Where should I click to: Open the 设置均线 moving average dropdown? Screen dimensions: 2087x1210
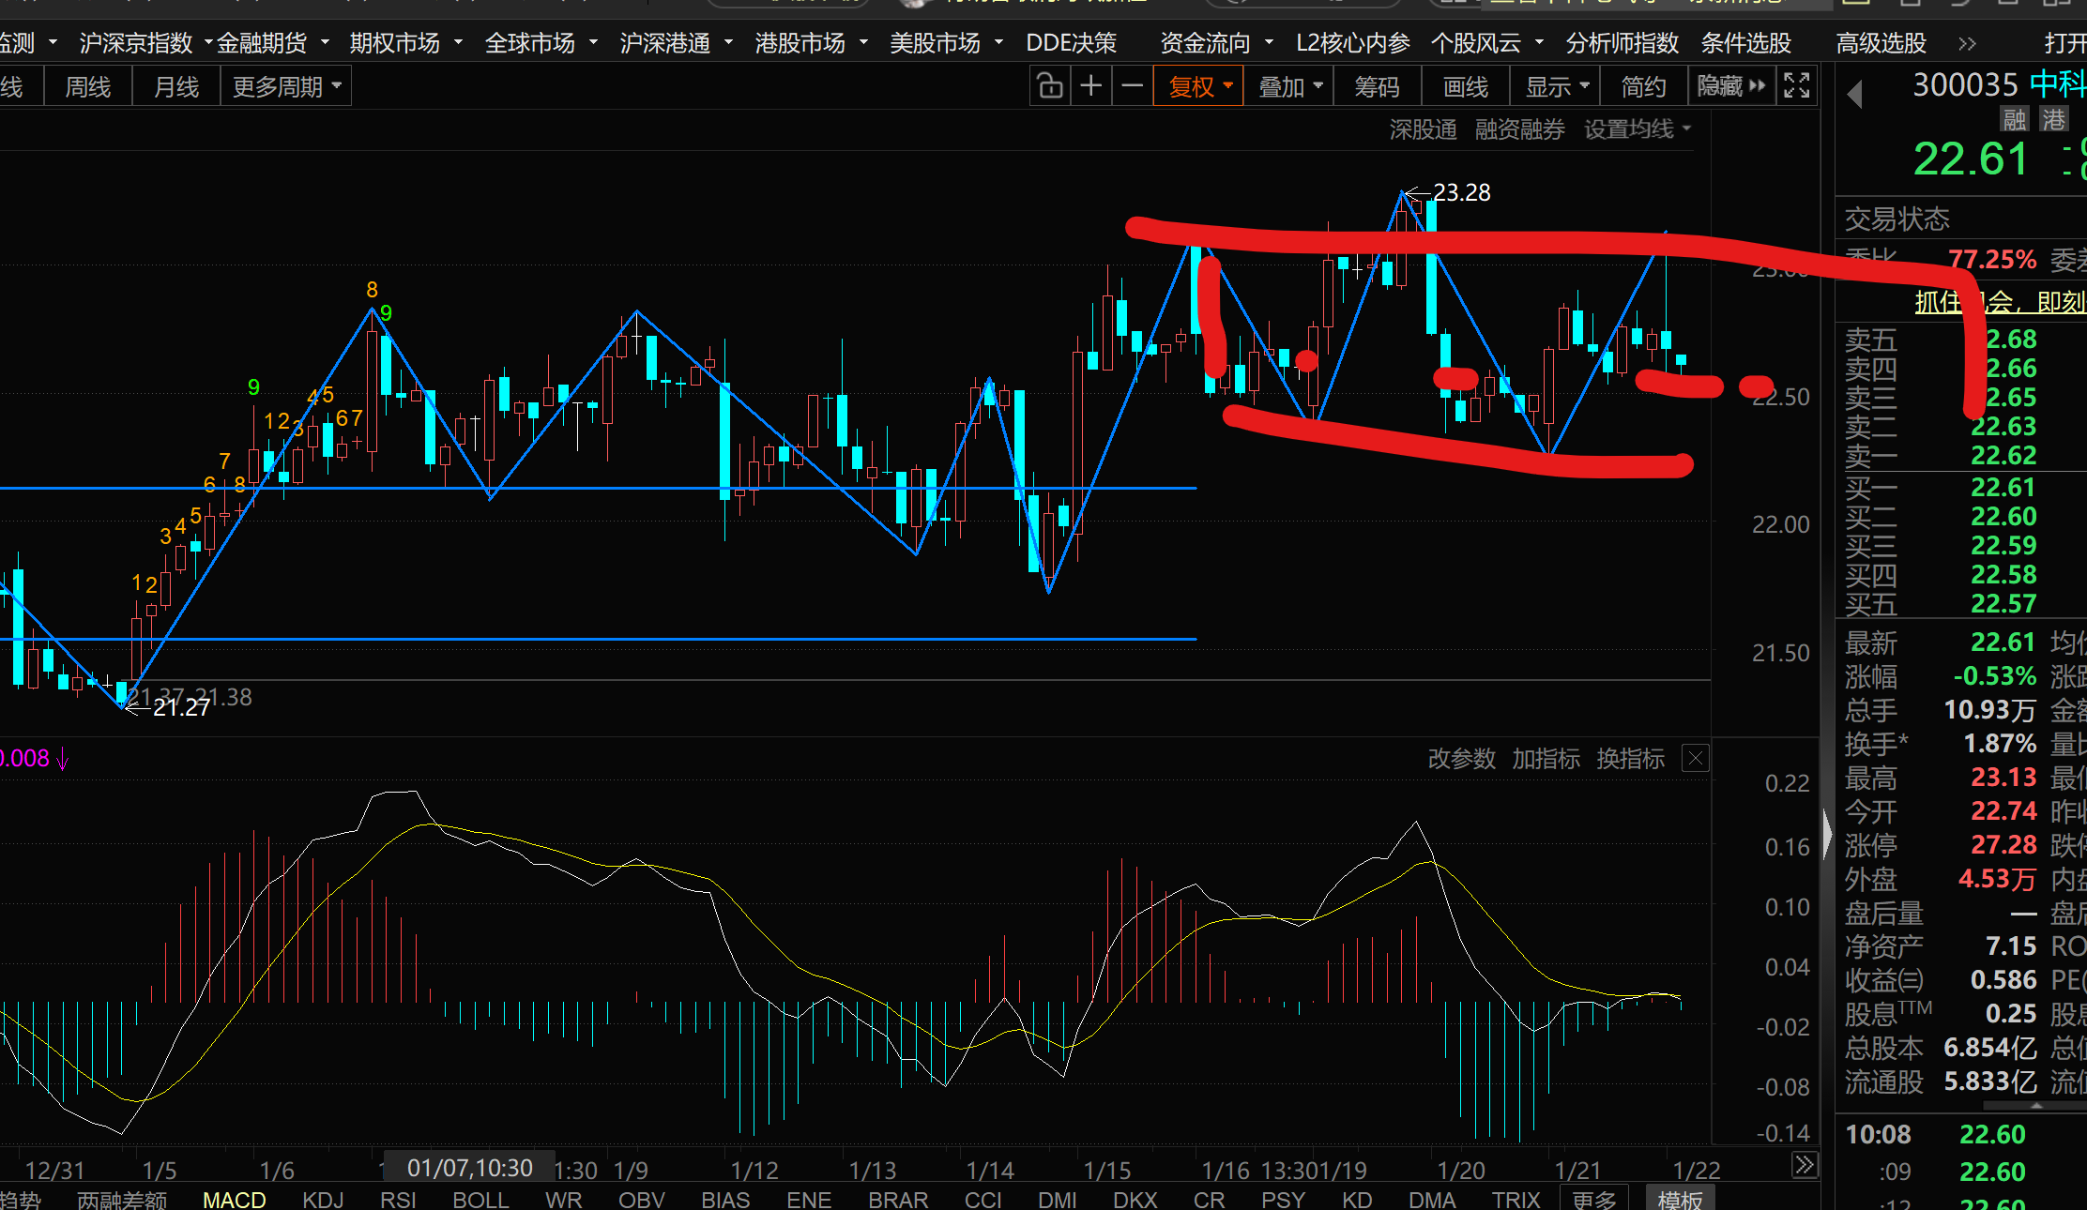[1637, 129]
